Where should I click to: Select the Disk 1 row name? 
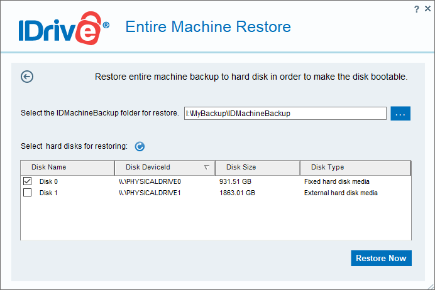pyautogui.click(x=48, y=193)
